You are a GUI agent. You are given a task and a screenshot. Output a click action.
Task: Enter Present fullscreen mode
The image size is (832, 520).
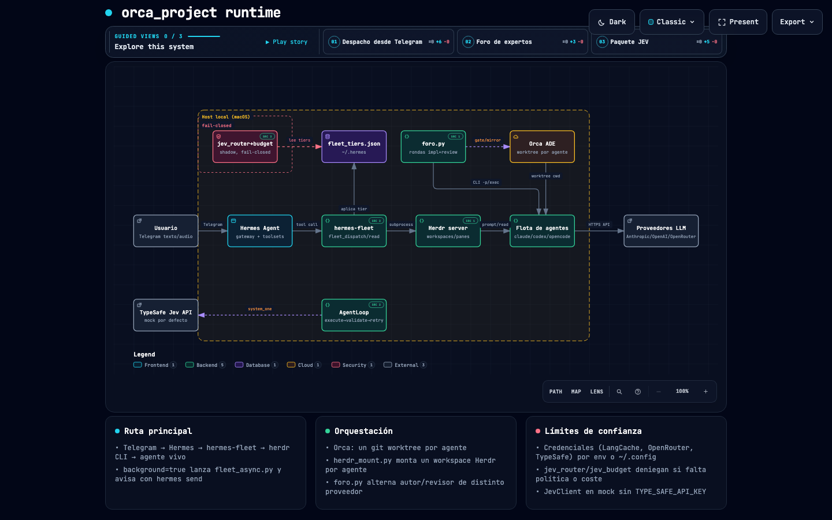click(738, 22)
